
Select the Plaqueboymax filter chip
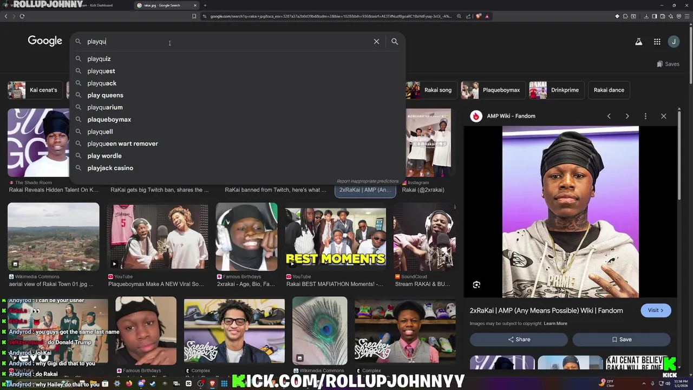click(x=493, y=90)
